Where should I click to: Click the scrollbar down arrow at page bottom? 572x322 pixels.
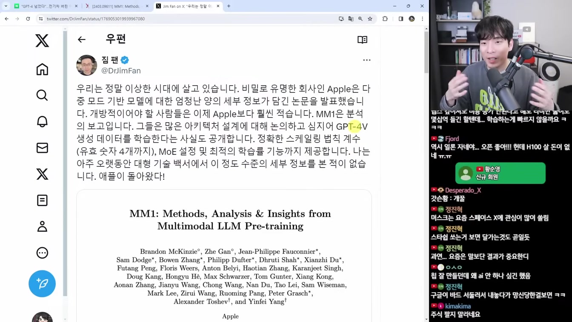point(426,319)
